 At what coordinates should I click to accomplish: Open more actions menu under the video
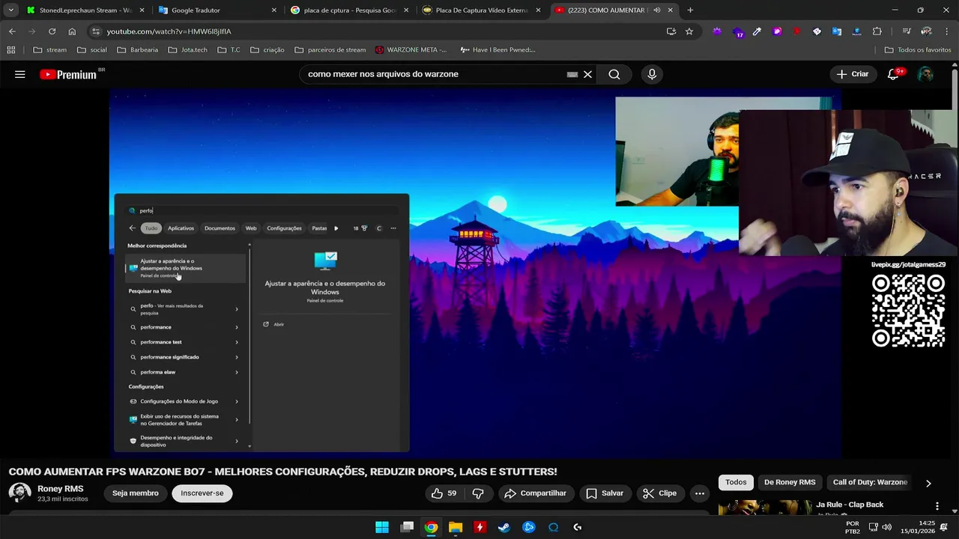pyautogui.click(x=700, y=493)
